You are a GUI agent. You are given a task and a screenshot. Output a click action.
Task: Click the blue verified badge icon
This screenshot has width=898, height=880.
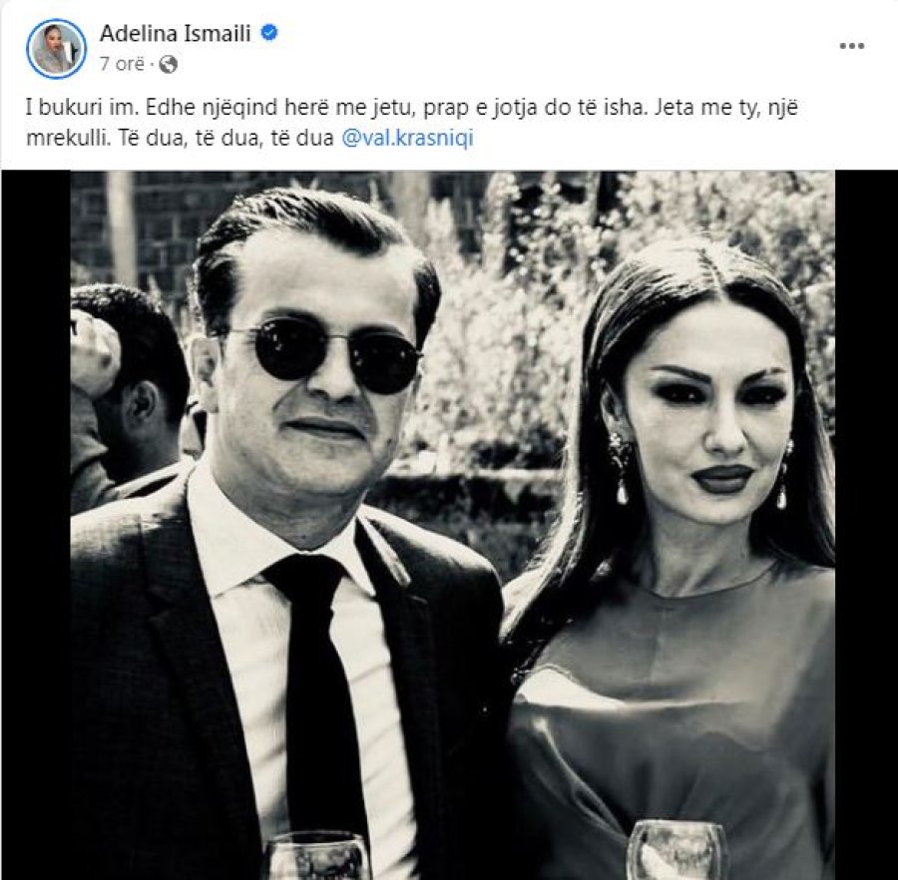pyautogui.click(x=269, y=33)
